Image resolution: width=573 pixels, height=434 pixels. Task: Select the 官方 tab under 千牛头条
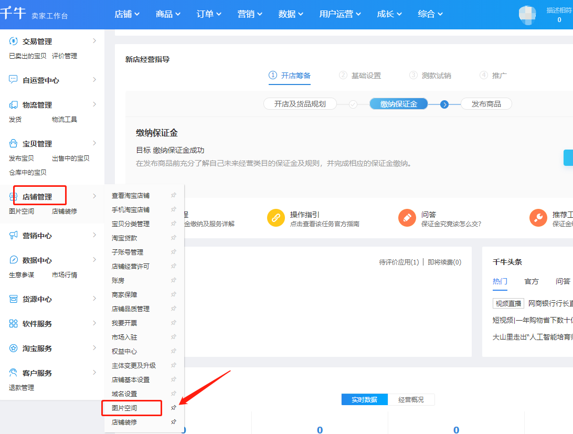532,281
